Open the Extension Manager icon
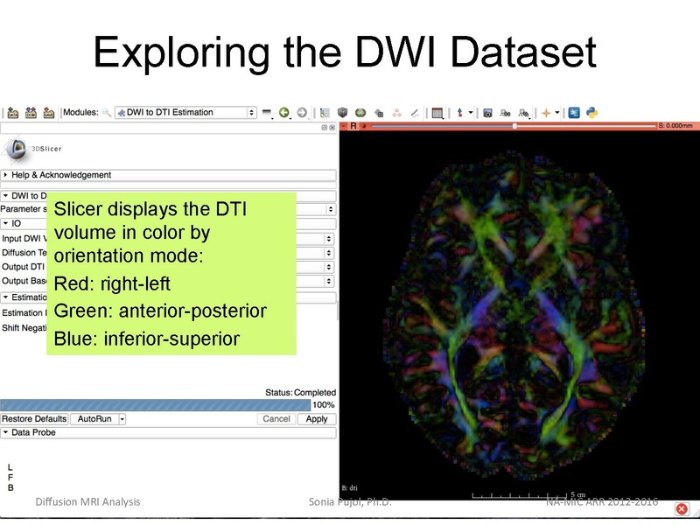700x525 pixels. point(574,113)
